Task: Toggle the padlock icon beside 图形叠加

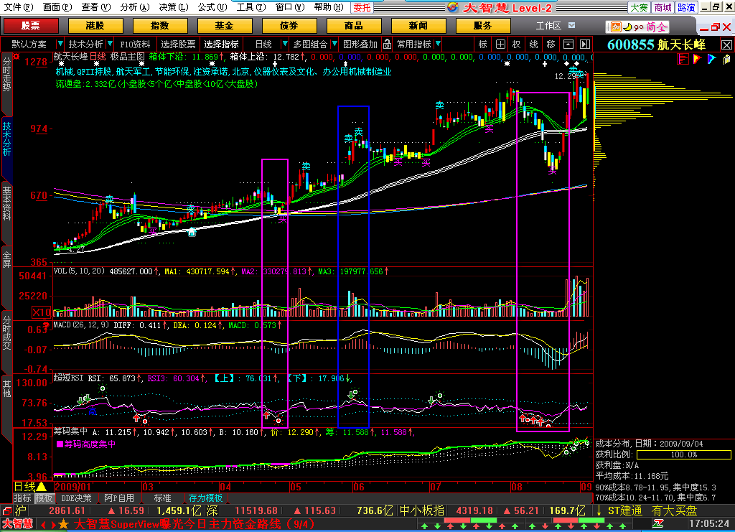Action: click(x=387, y=45)
